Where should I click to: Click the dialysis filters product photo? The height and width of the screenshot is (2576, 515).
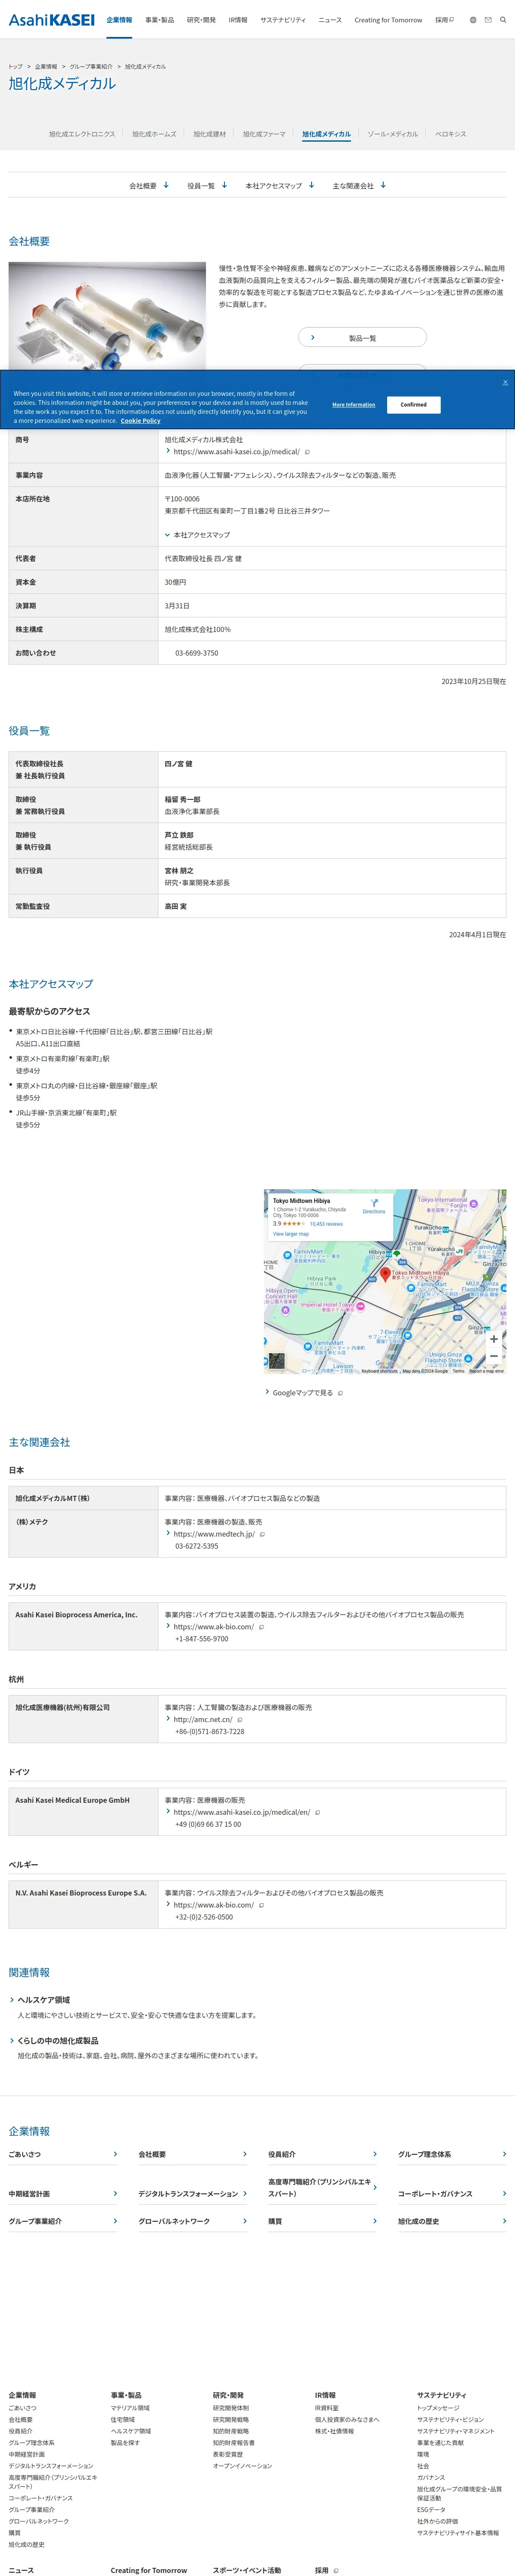pos(107,316)
